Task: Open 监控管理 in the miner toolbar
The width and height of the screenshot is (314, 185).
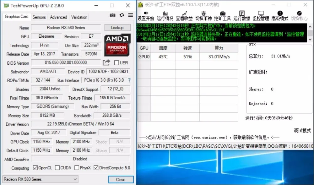Action: [261, 16]
